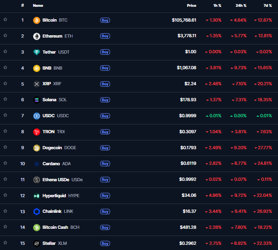
Task: Sort by 7d % column header
Action: click(x=267, y=6)
